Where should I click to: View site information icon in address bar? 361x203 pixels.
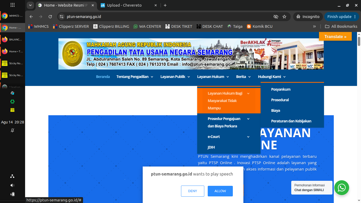(62, 17)
